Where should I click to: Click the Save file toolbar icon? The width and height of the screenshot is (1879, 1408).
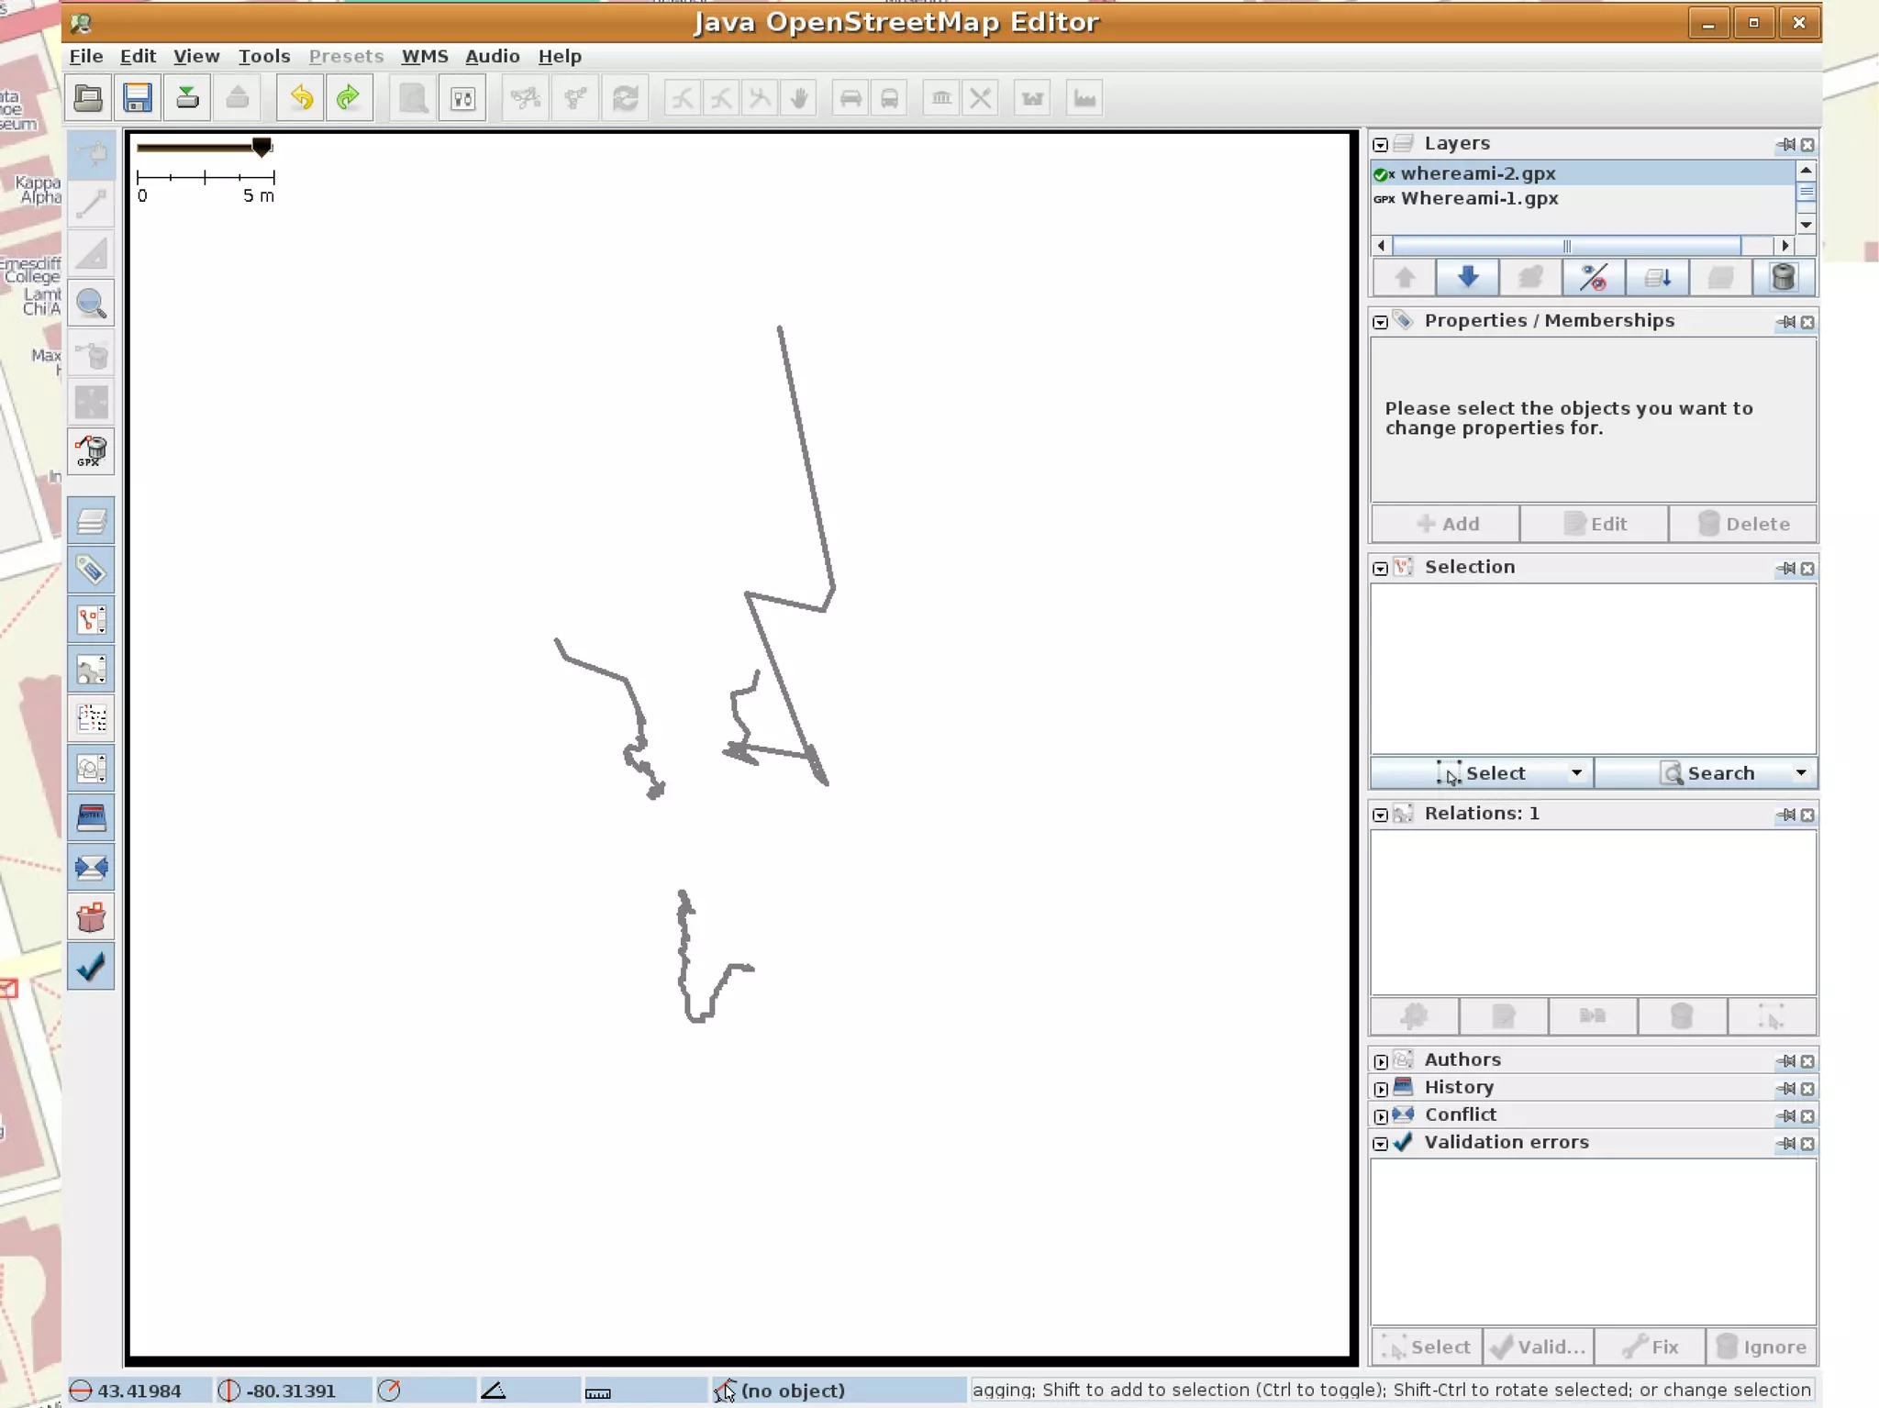[138, 98]
